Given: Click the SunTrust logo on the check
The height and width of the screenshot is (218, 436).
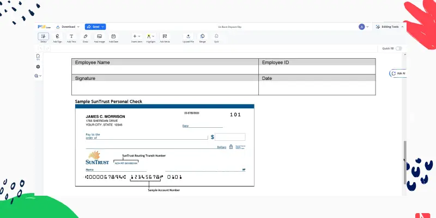Looking at the screenshot, I should pyautogui.click(x=97, y=158).
